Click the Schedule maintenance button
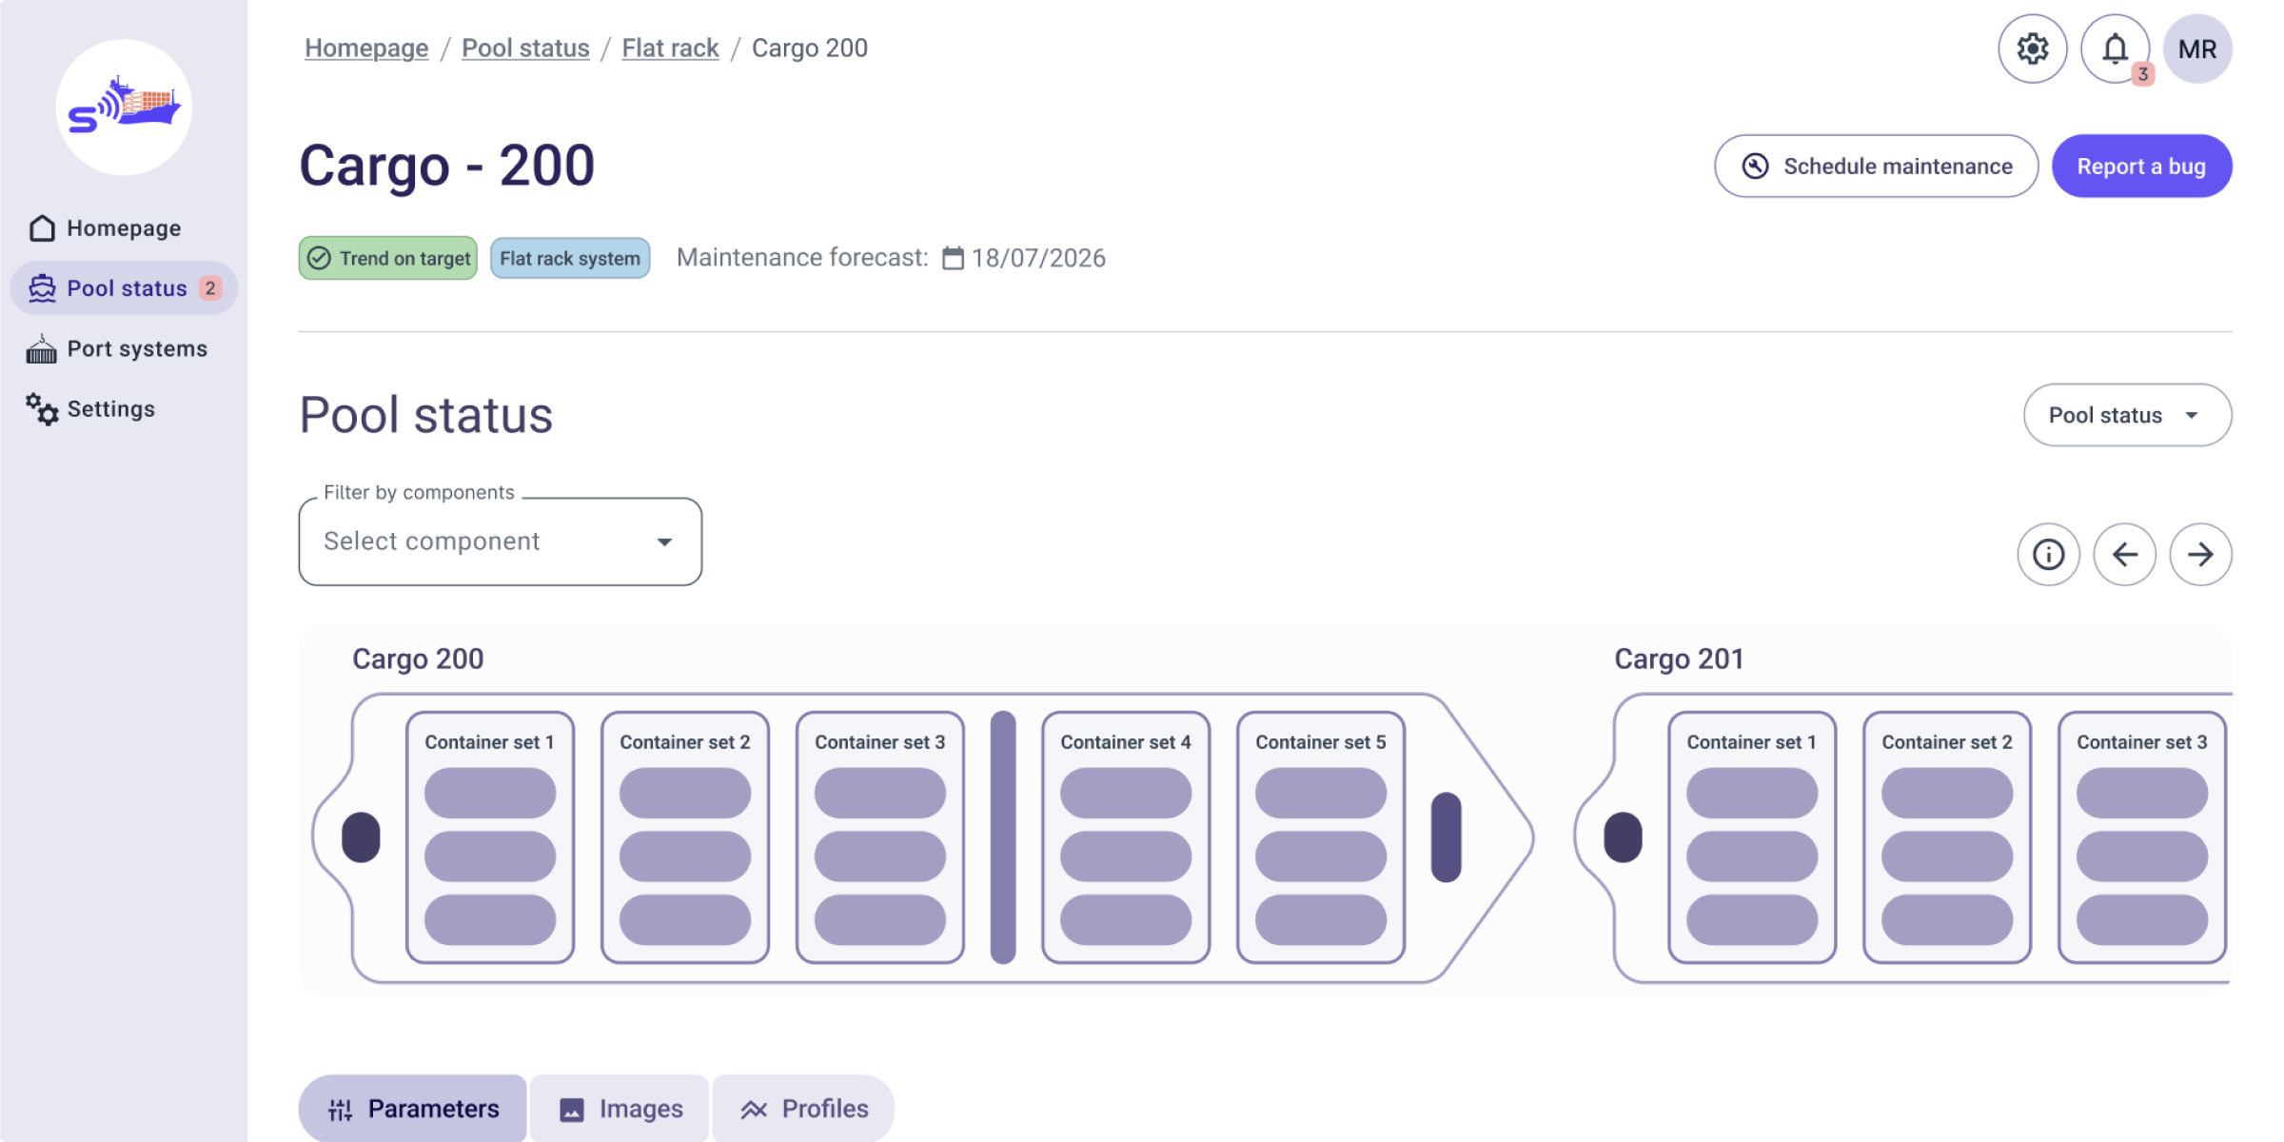This screenshot has width=2284, height=1142. click(1876, 167)
